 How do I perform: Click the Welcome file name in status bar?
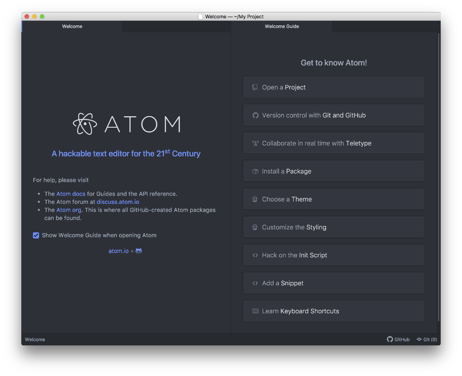coord(35,340)
